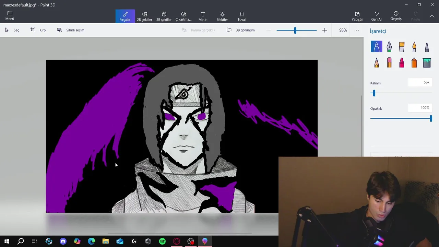Click the canvas vertical scrollbar

[x=361, y=126]
